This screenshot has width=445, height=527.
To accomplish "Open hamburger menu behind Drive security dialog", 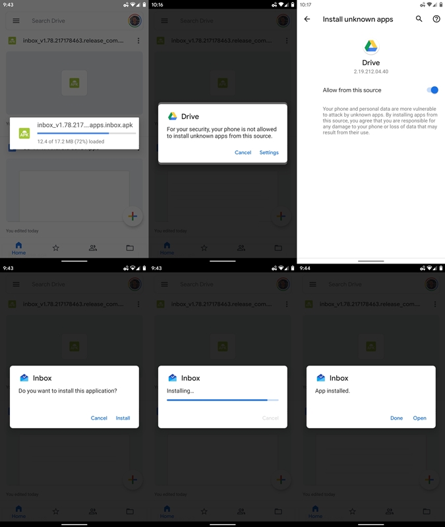I will point(164,21).
